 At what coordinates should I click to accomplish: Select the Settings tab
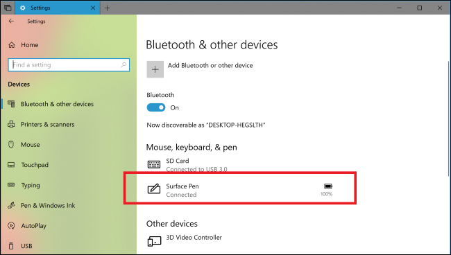tap(58, 8)
